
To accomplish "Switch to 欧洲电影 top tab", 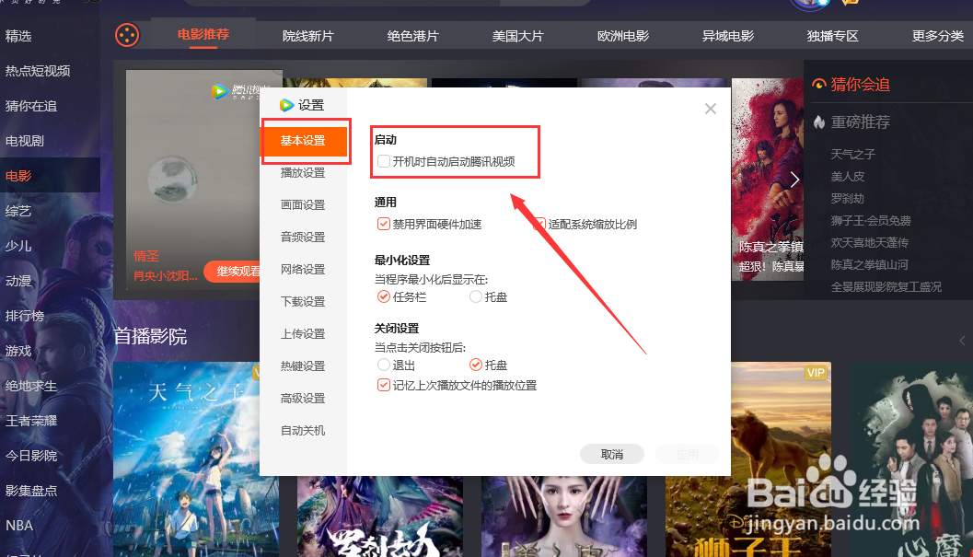I will click(x=623, y=36).
